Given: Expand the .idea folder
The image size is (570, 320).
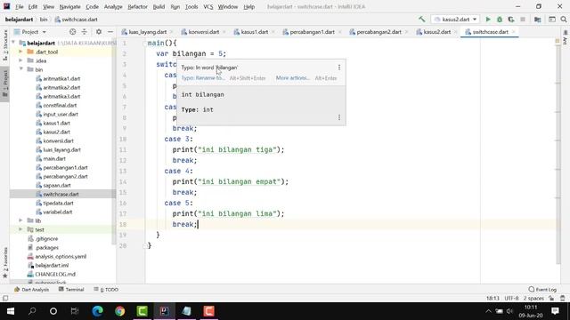Looking at the screenshot, I should [20, 60].
